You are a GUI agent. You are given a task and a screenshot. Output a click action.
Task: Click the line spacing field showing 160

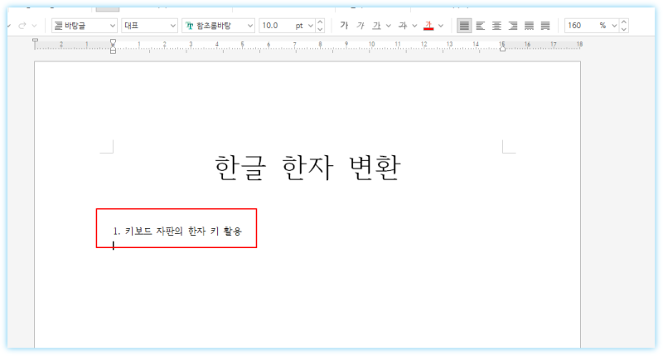[580, 26]
